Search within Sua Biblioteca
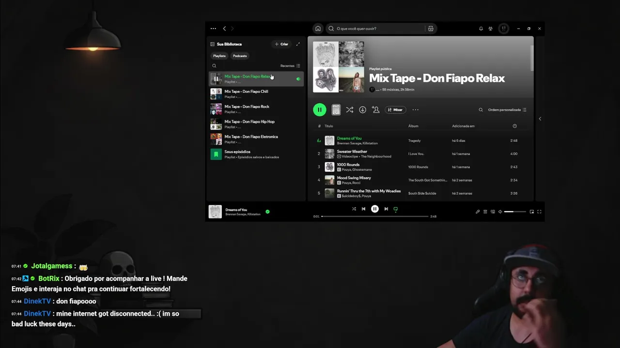Viewport: 620px width, 348px height. click(214, 66)
